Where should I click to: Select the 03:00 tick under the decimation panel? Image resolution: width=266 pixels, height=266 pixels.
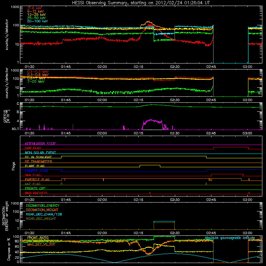247,233
